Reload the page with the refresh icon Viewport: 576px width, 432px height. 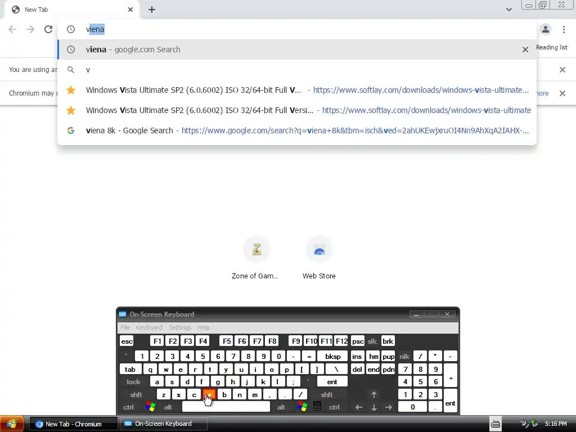48,29
